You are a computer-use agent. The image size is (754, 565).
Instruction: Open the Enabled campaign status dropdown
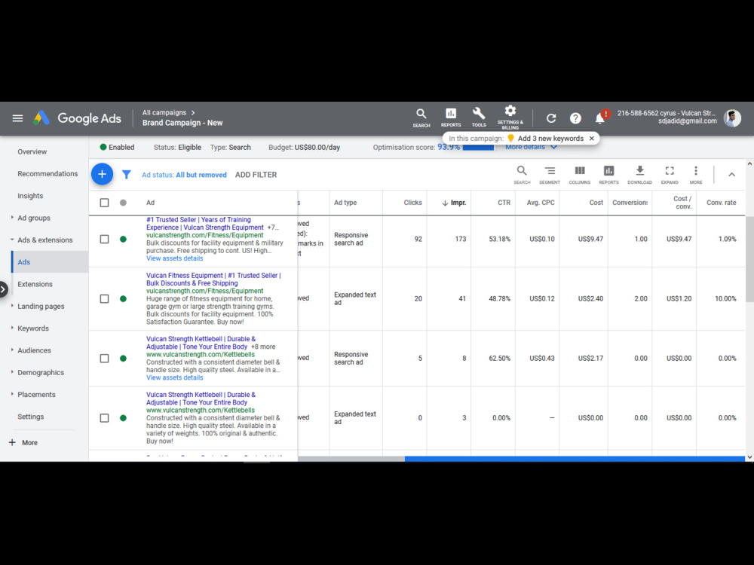pos(117,147)
